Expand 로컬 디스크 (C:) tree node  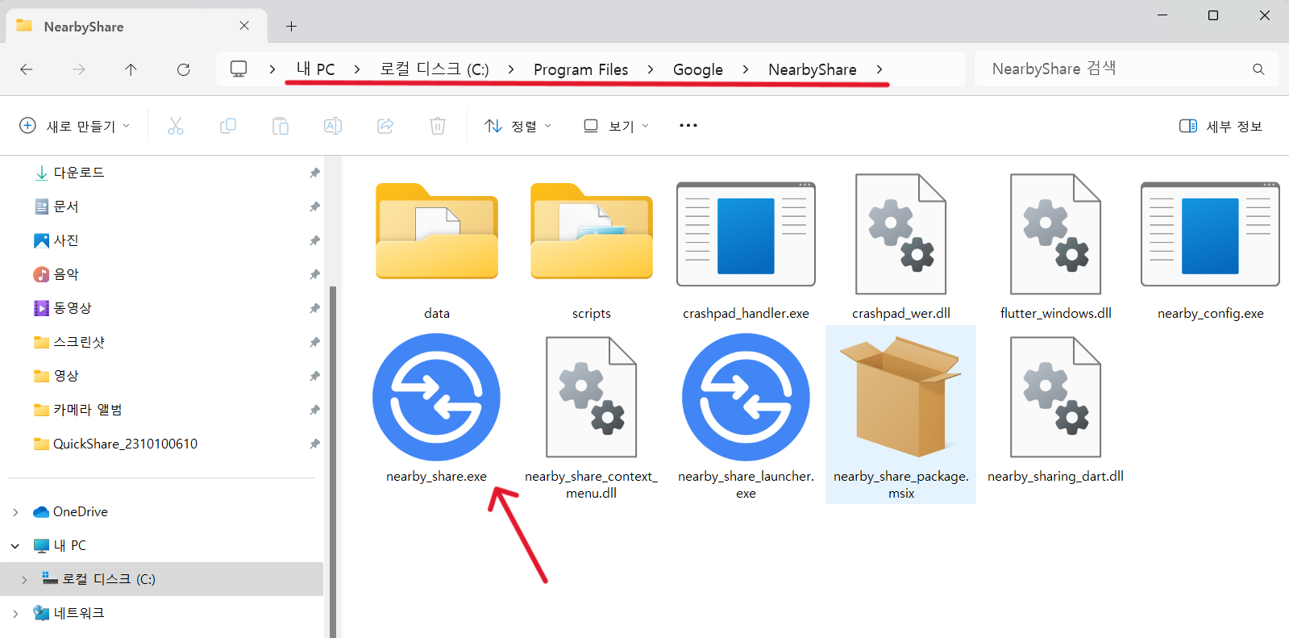24,580
